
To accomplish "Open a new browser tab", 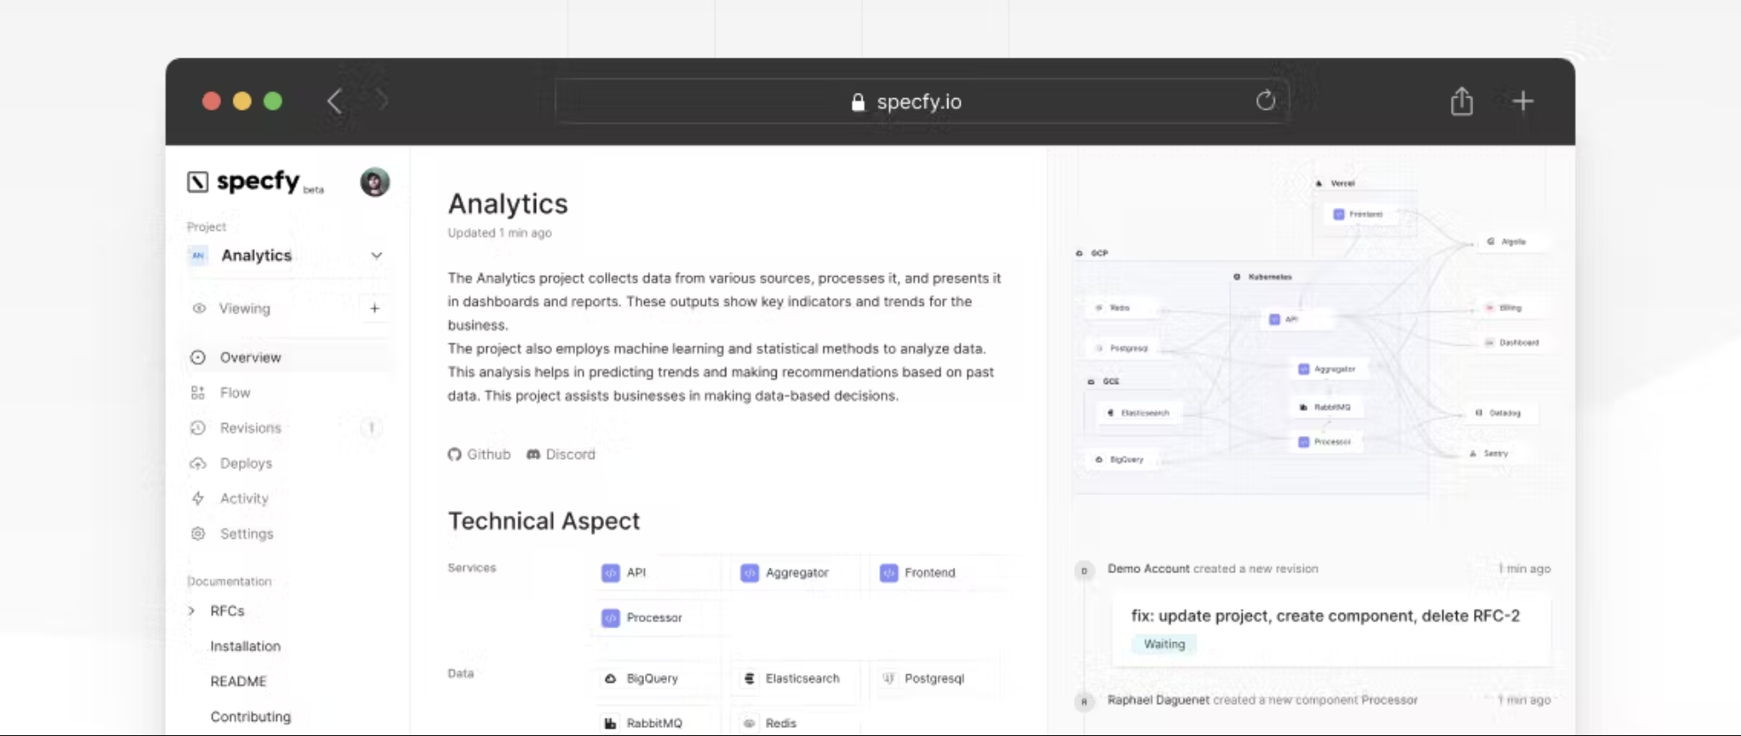I will (x=1522, y=101).
